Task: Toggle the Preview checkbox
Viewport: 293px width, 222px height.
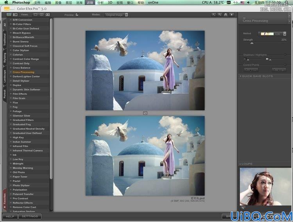Action: coord(77,14)
